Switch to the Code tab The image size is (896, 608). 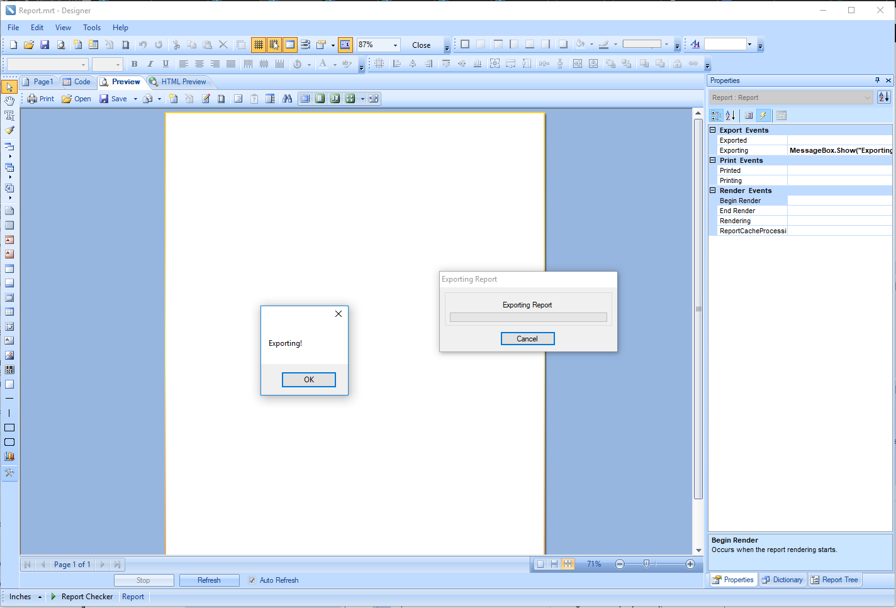[x=77, y=82]
